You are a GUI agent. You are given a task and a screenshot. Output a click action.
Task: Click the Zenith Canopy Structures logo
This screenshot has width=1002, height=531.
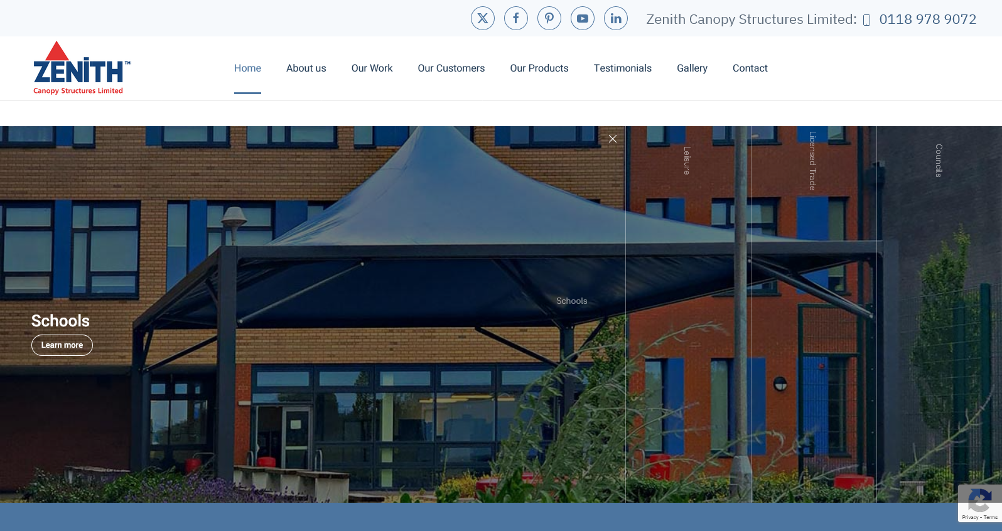pos(82,68)
